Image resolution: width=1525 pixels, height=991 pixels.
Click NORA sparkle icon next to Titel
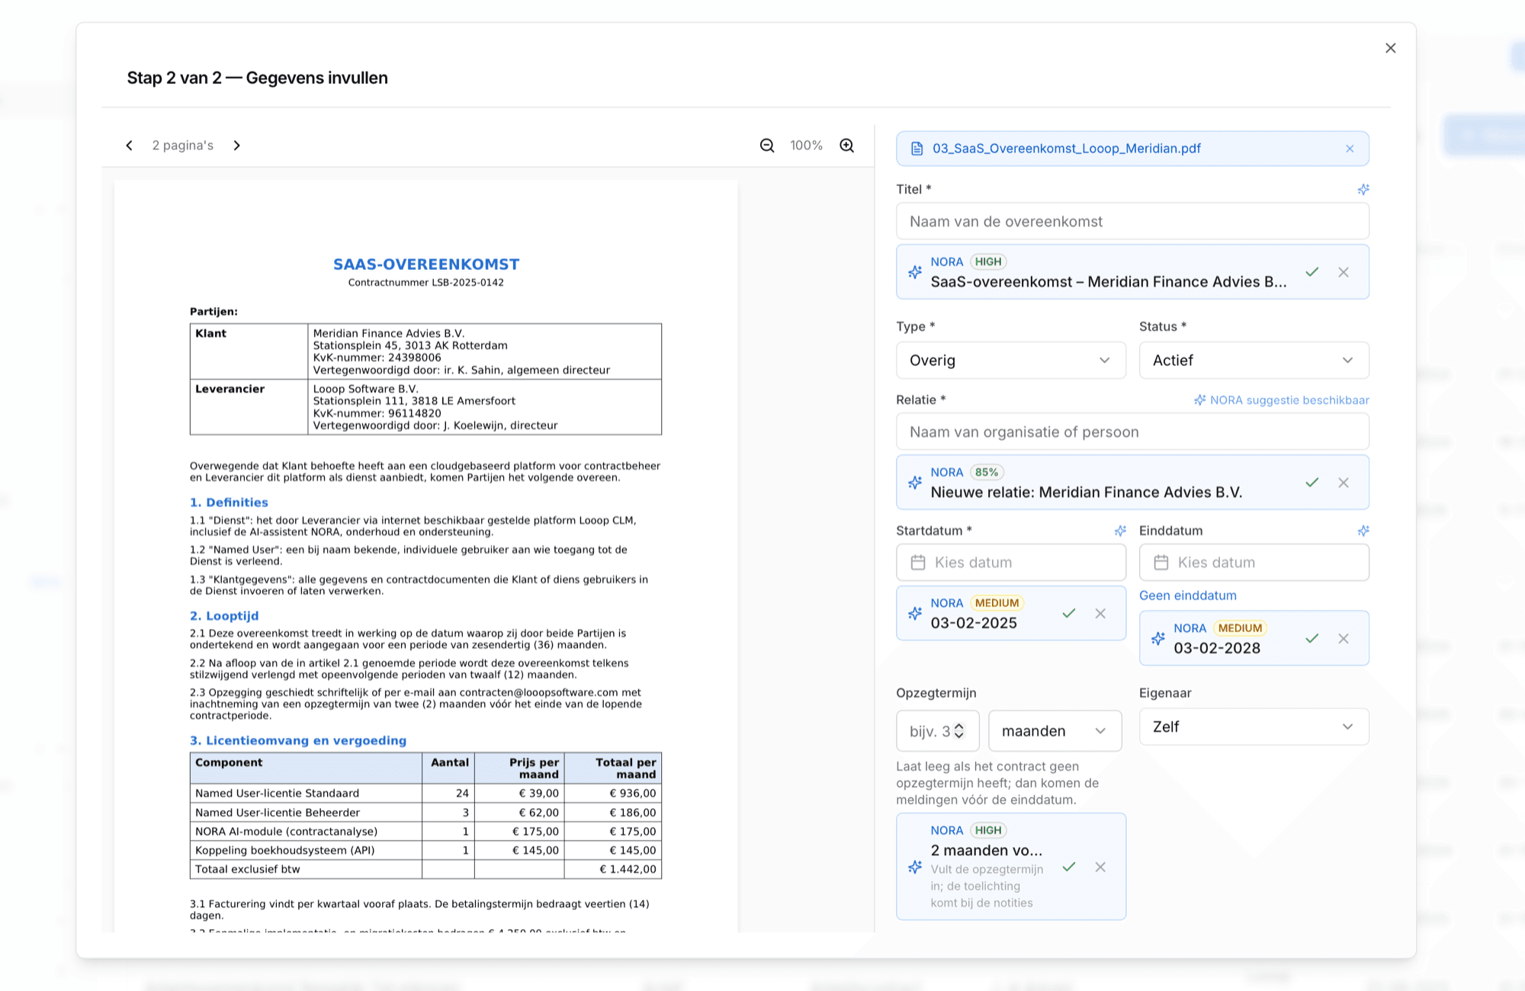[1363, 189]
